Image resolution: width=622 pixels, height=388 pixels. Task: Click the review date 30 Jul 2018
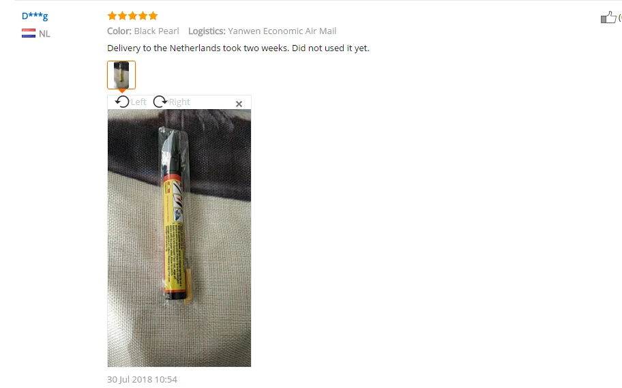pos(142,379)
